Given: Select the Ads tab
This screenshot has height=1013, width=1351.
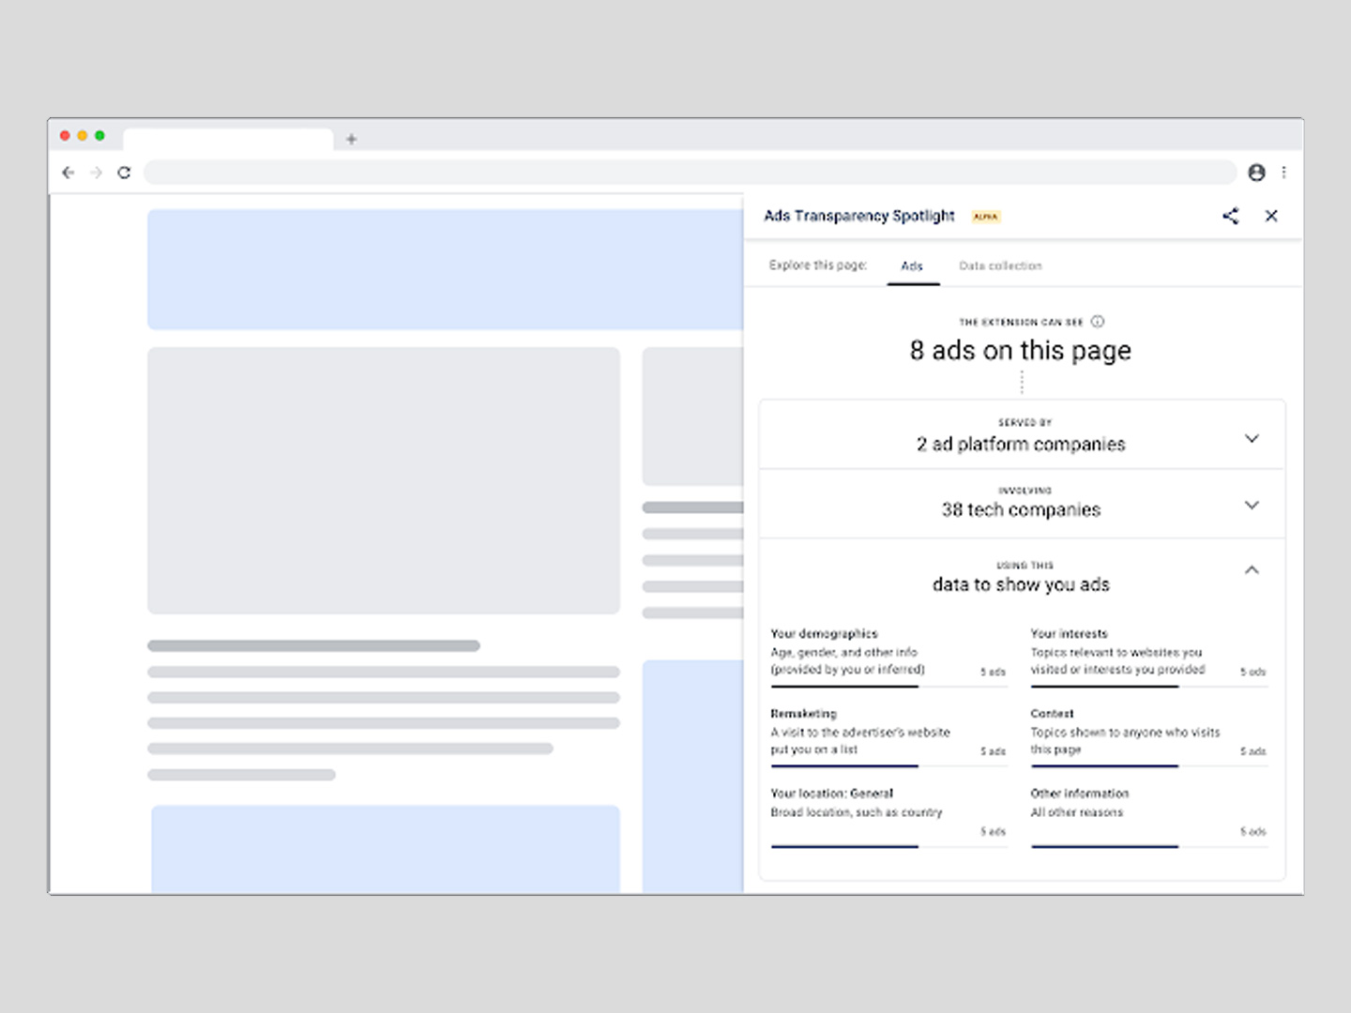Looking at the screenshot, I should point(912,266).
